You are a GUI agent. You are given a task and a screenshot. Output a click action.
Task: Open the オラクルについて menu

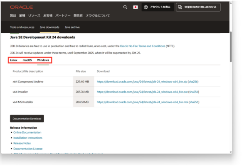point(98,15)
